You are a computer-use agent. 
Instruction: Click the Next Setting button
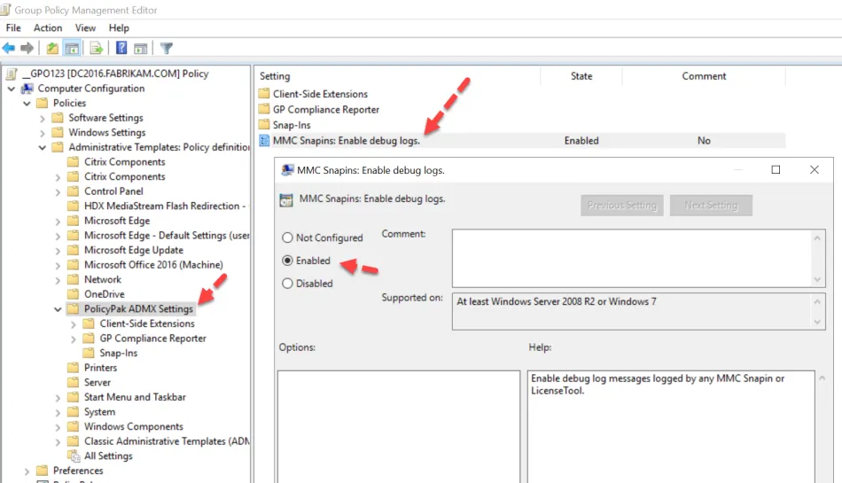[x=711, y=206]
